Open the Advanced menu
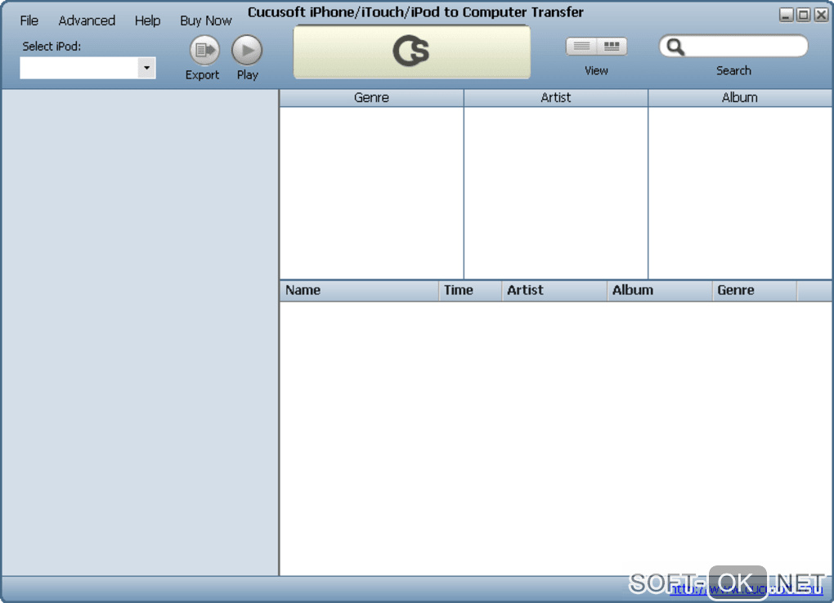Viewport: 834px width, 603px height. click(x=87, y=20)
